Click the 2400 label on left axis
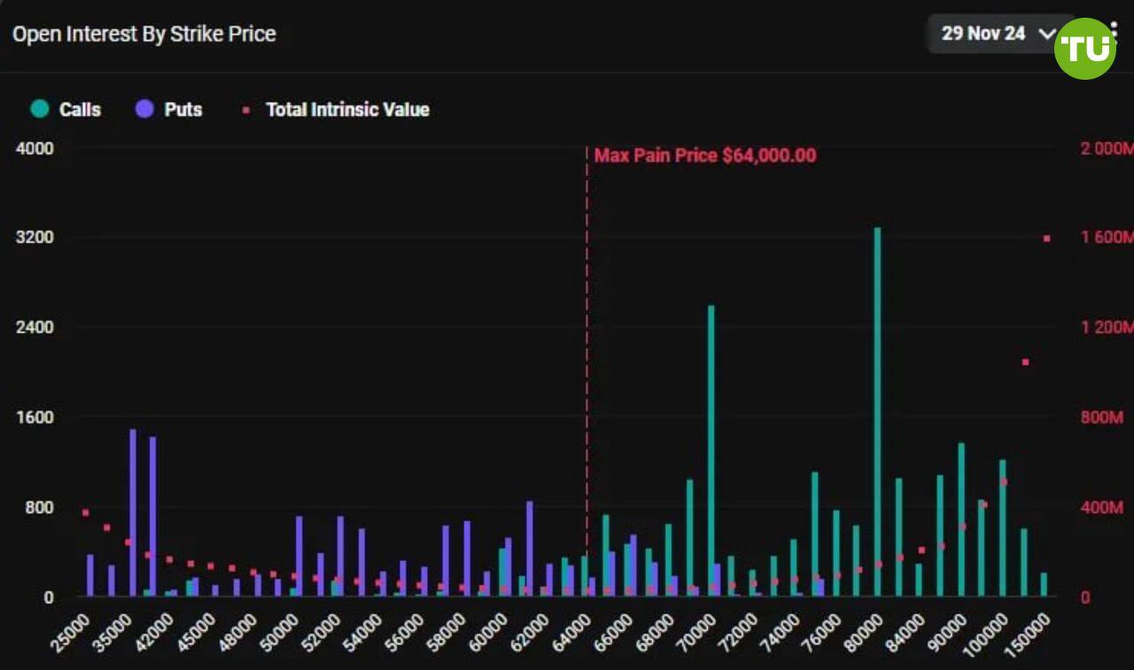The height and width of the screenshot is (670, 1134). click(x=35, y=328)
